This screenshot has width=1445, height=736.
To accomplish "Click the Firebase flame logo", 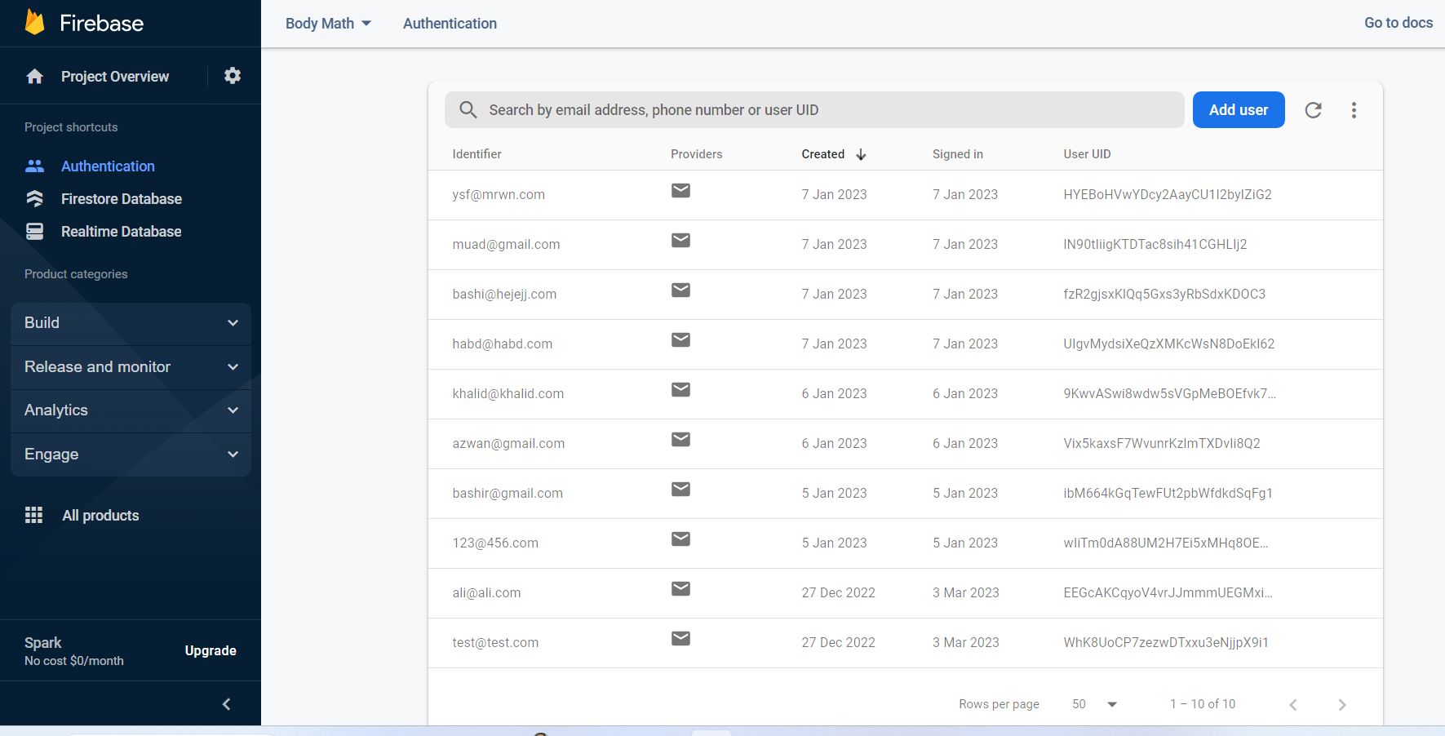I will coord(34,22).
